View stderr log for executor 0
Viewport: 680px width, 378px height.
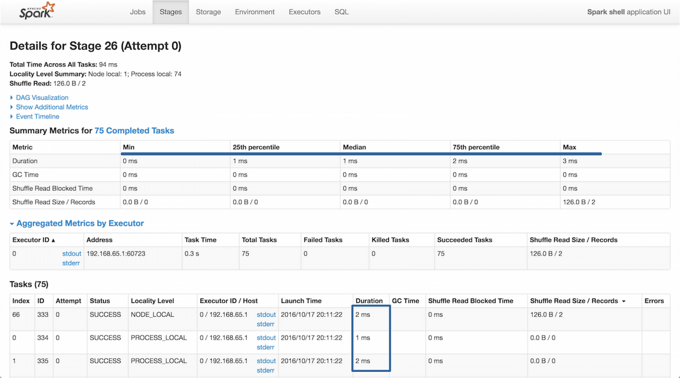pos(71,263)
